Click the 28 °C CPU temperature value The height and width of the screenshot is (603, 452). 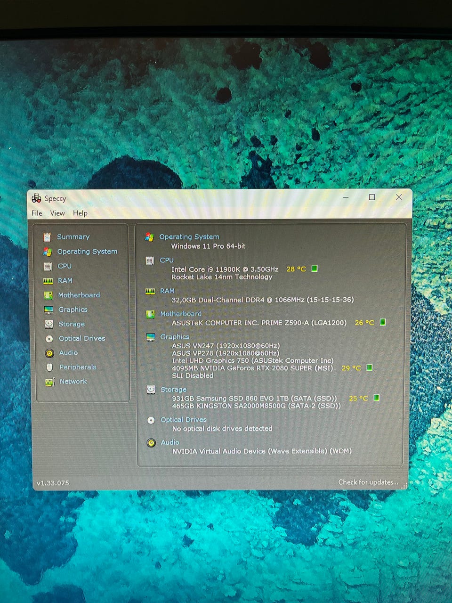(x=296, y=269)
